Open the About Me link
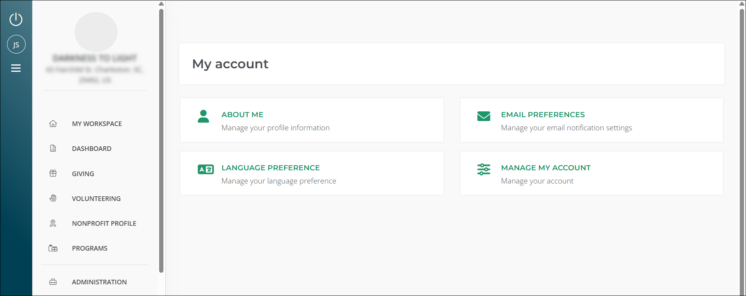This screenshot has width=746, height=296. click(242, 115)
